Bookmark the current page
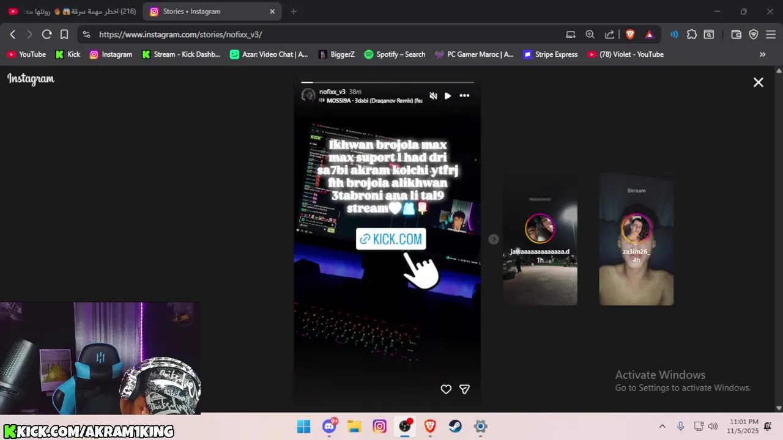 (x=64, y=35)
